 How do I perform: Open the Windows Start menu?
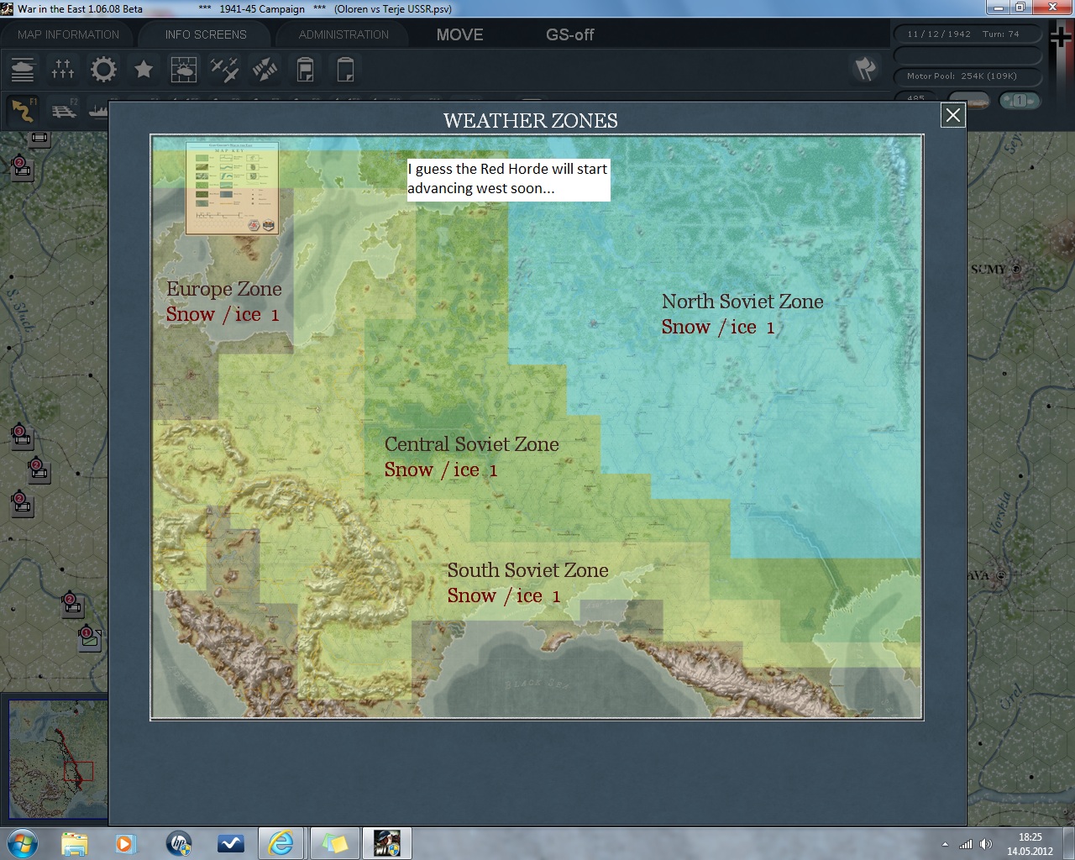[22, 842]
